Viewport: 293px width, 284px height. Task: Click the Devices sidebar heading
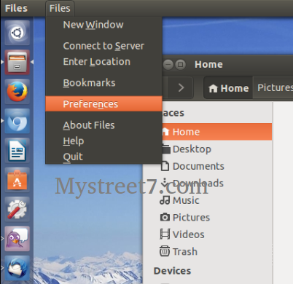pos(172,271)
